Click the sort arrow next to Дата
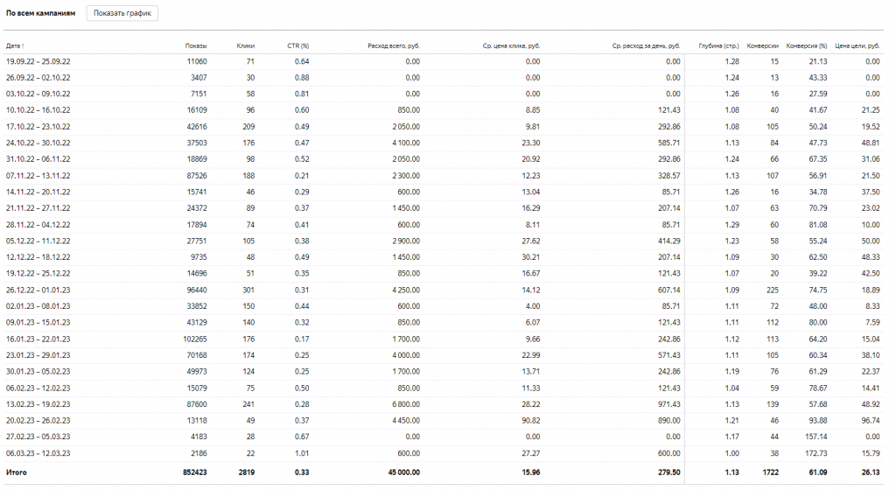 pyautogui.click(x=24, y=45)
